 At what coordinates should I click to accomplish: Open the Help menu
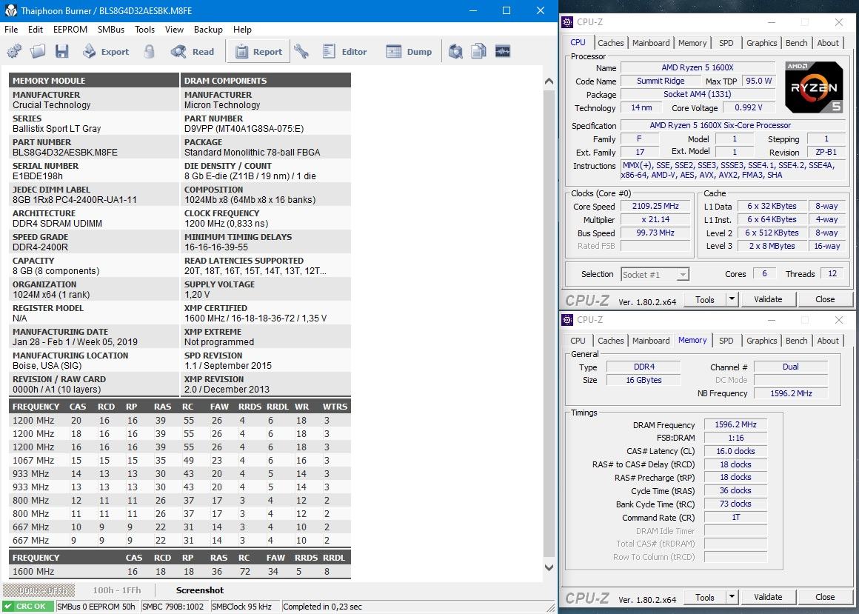242,30
